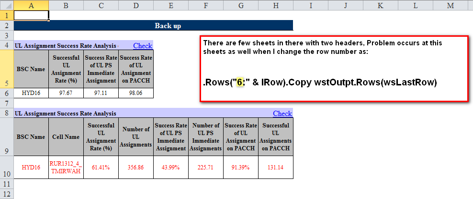Select column A header
473x199 pixels.
31,5
